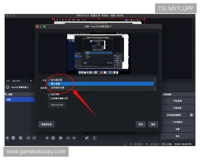The width and height of the screenshot is (200, 160).
Task: Delete the selected scene with trash icon
Action: coord(13,138)
